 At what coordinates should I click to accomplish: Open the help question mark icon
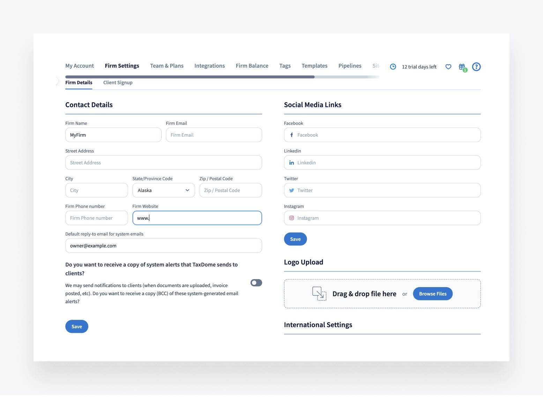tap(476, 67)
